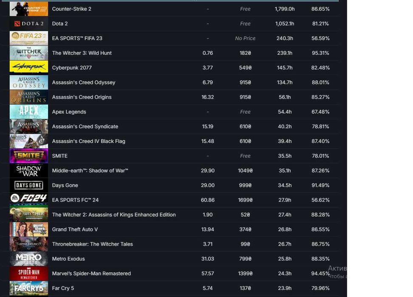Select Assassin's Creed Odyssey thumbnail
The width and height of the screenshot is (413, 297).
point(29,82)
